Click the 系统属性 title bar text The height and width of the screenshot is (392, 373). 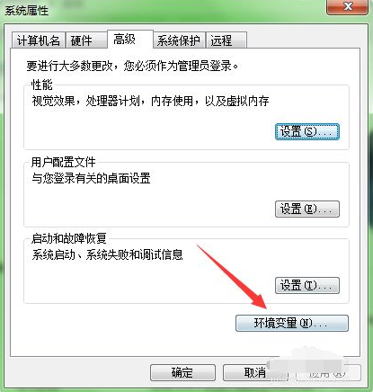click(x=26, y=11)
